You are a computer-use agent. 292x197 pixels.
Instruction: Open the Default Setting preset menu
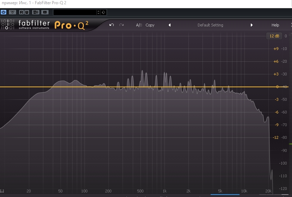tap(210, 25)
